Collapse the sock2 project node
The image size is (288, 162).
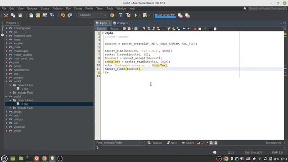point(6,96)
